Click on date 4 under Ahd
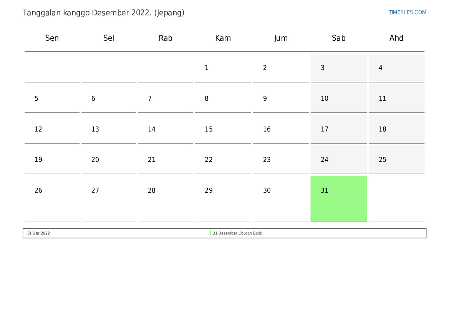The image size is (449, 318). 381,68
